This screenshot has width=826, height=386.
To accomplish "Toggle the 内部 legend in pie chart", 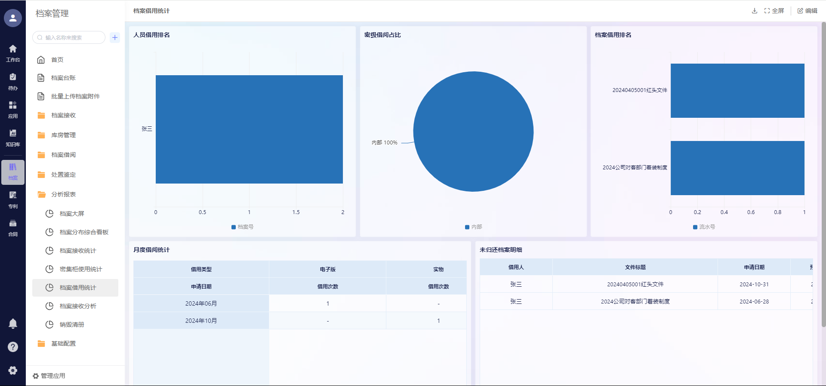I will (x=473, y=227).
